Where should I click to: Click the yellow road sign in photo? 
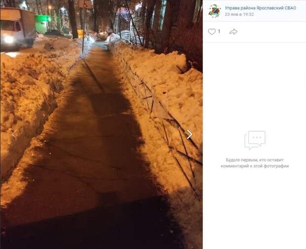click(x=80, y=33)
